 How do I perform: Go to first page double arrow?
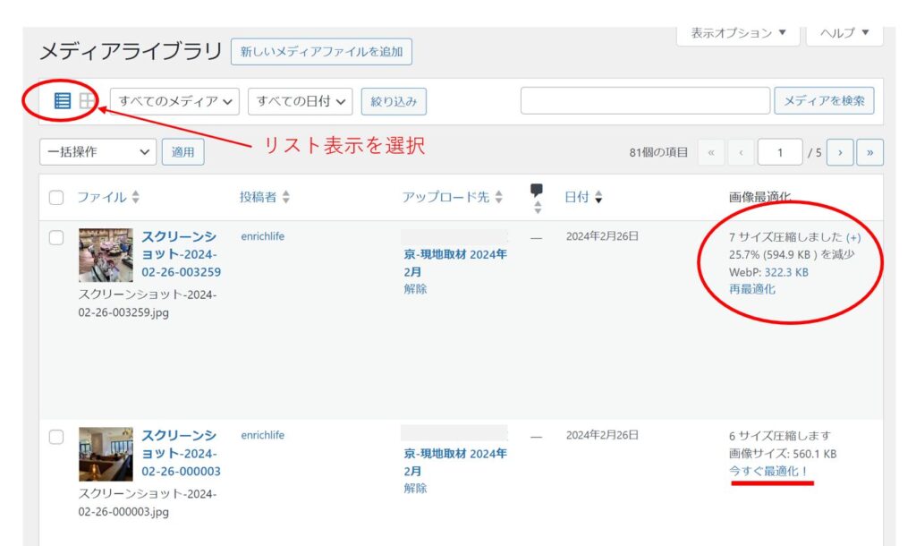711,152
